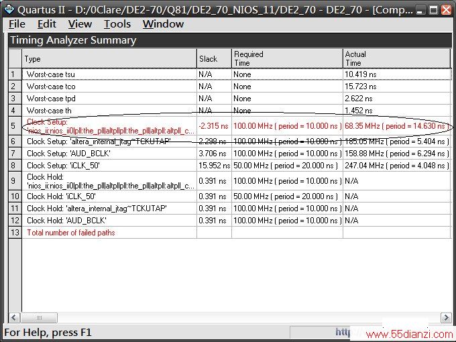Click the Type column header
Screen dimensions: 456x342
coord(109,58)
